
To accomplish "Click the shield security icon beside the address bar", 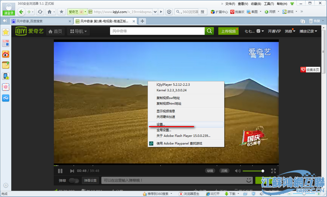I will pyautogui.click(x=169, y=12).
